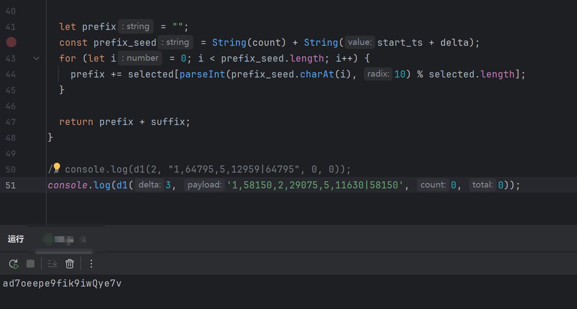Click the d1 function call on line 51
577x309 pixels.
[122, 185]
